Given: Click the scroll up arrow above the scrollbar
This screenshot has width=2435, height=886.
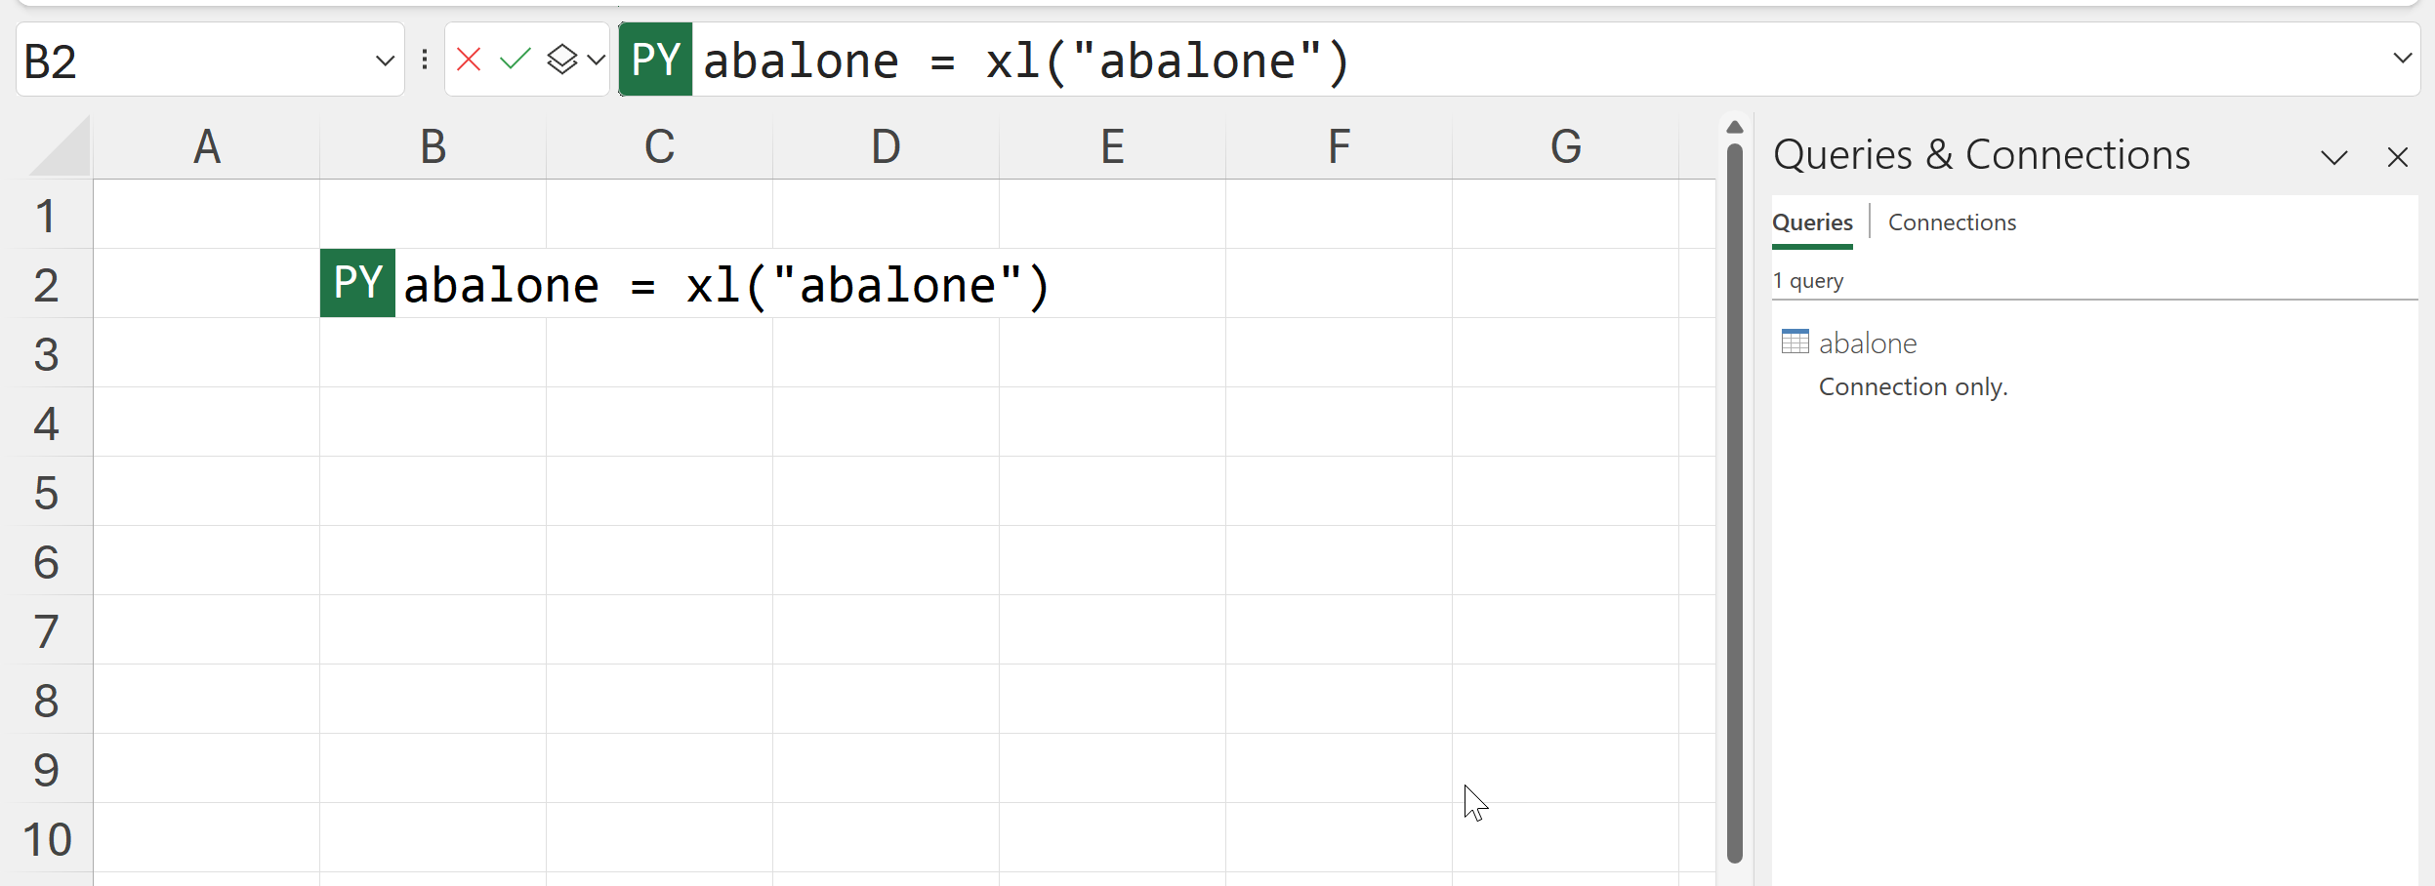Looking at the screenshot, I should pyautogui.click(x=1735, y=127).
